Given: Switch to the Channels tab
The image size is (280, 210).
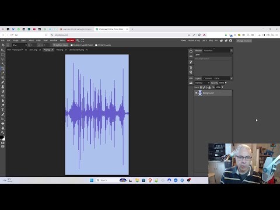Looking at the screenshot, I should [208, 78].
